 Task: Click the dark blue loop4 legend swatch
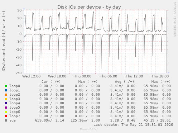pyautogui.click(x=6, y=103)
